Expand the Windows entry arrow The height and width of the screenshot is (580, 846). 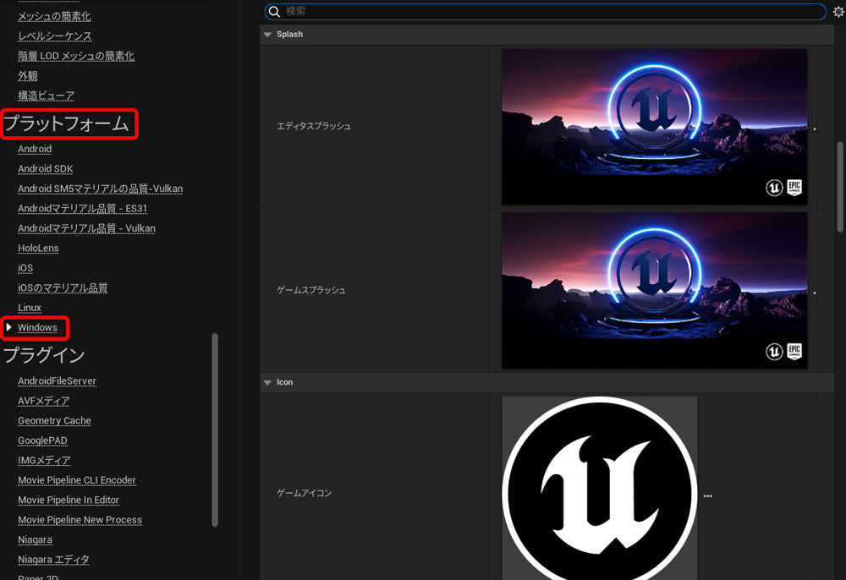[x=8, y=327]
